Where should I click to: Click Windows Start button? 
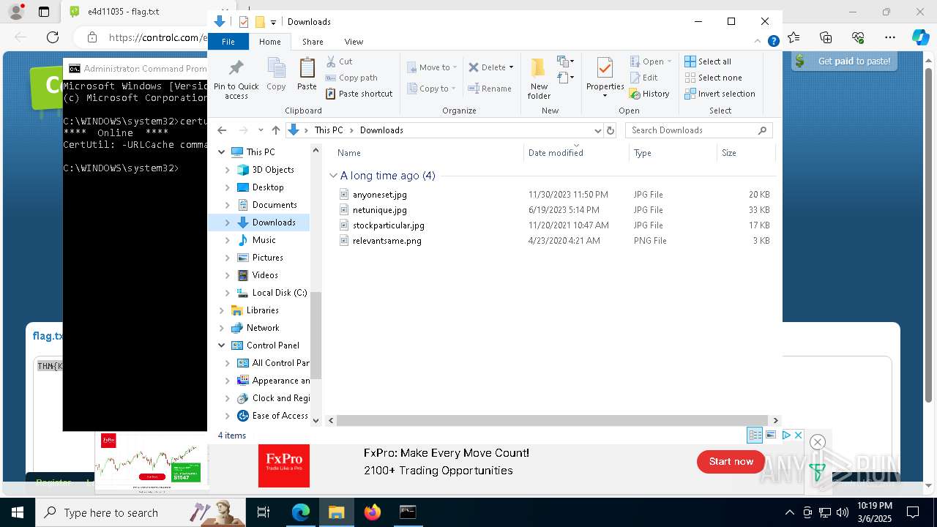(x=18, y=512)
